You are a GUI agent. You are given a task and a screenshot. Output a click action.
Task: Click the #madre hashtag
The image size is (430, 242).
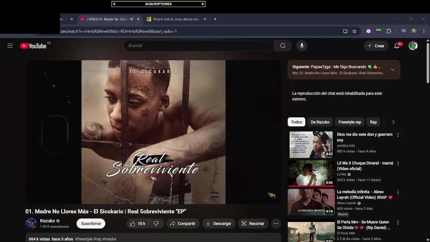coord(109,239)
